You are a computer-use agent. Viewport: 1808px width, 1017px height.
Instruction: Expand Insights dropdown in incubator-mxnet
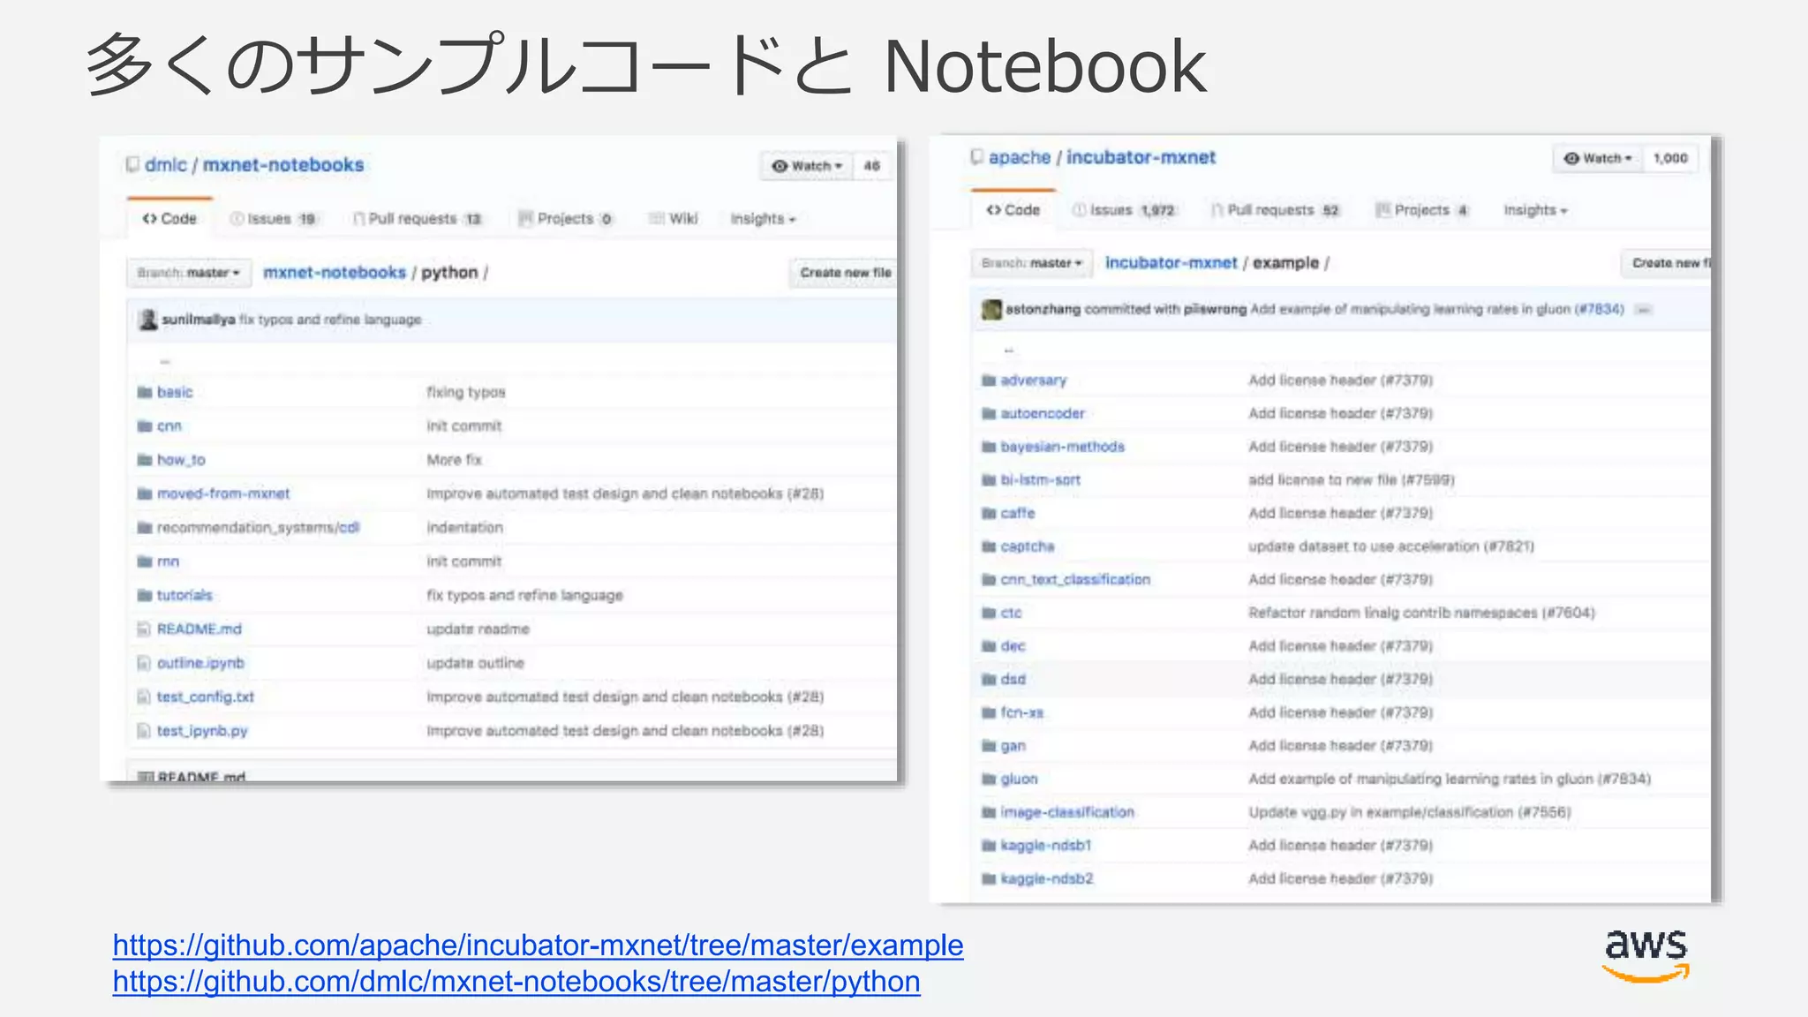[1535, 210]
